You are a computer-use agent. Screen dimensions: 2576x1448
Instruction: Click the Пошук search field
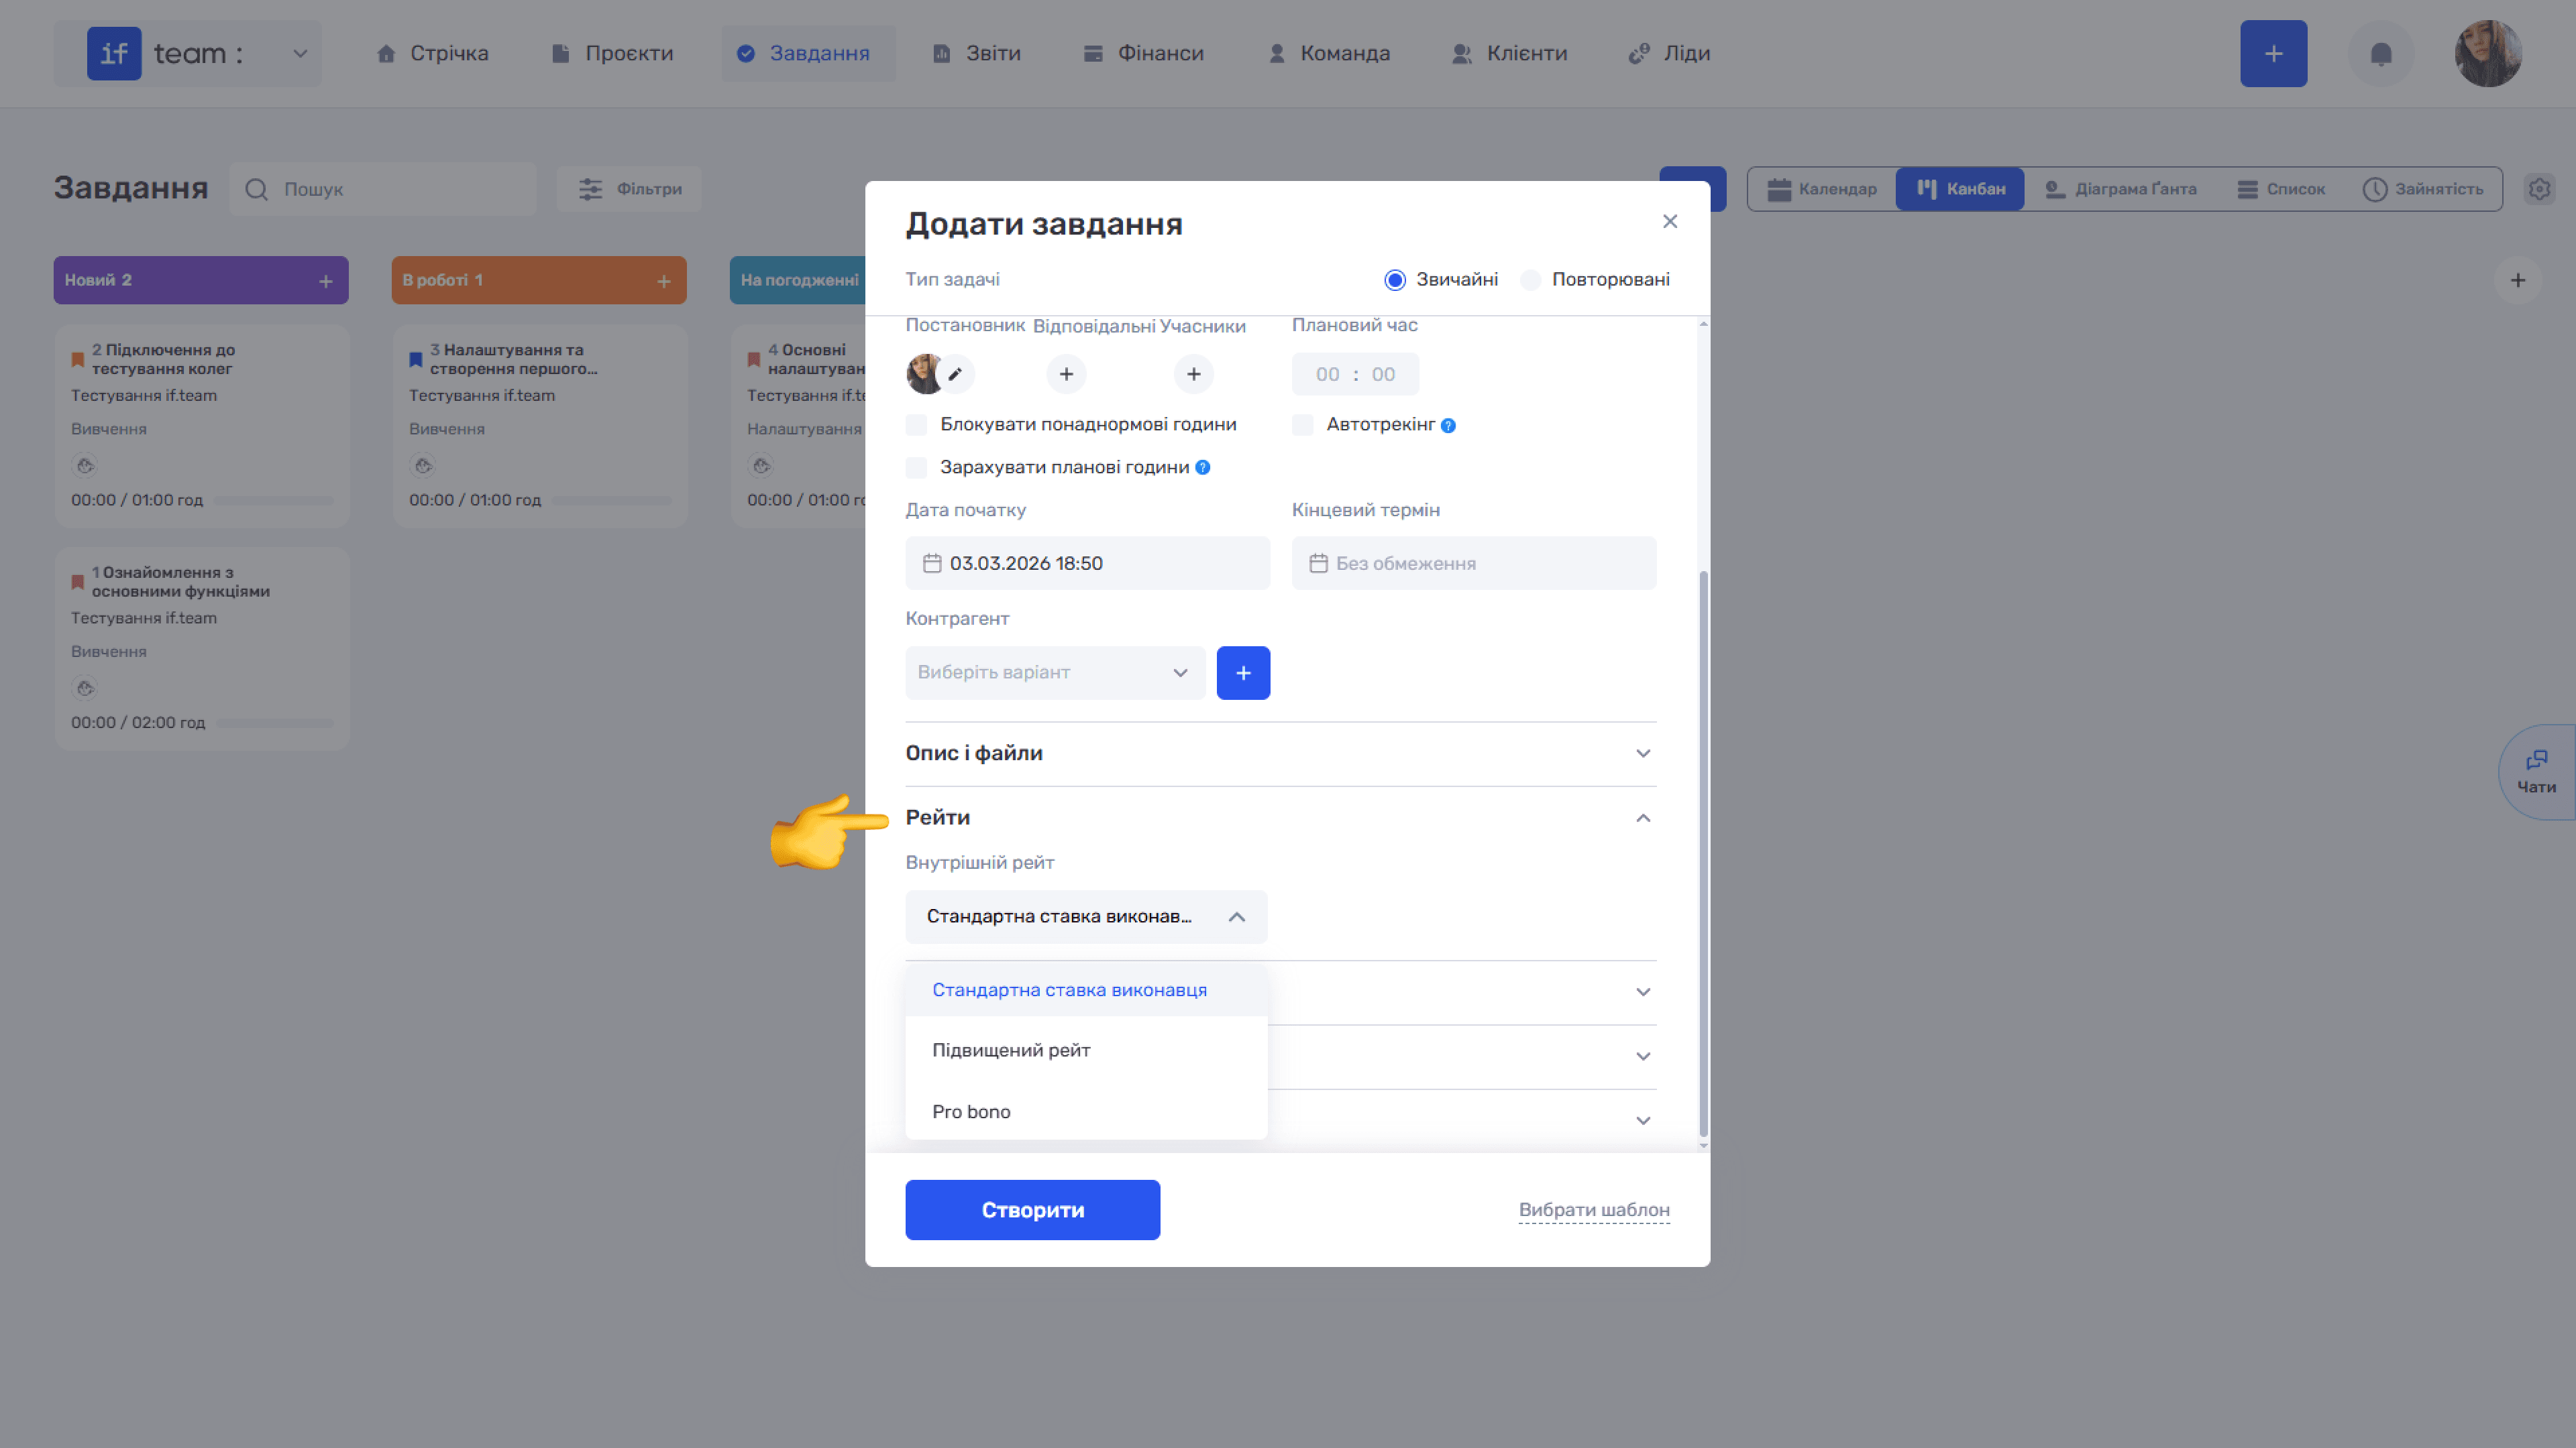tap(383, 190)
